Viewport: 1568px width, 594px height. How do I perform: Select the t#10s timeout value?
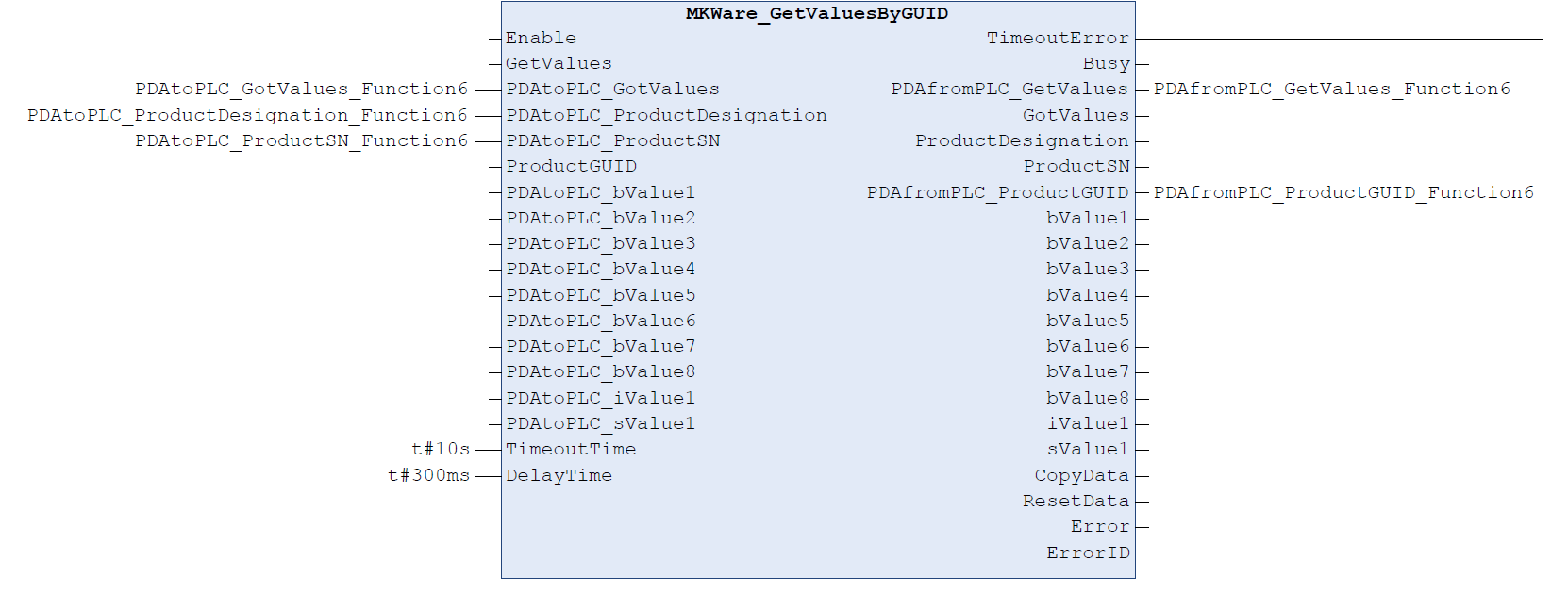click(441, 450)
